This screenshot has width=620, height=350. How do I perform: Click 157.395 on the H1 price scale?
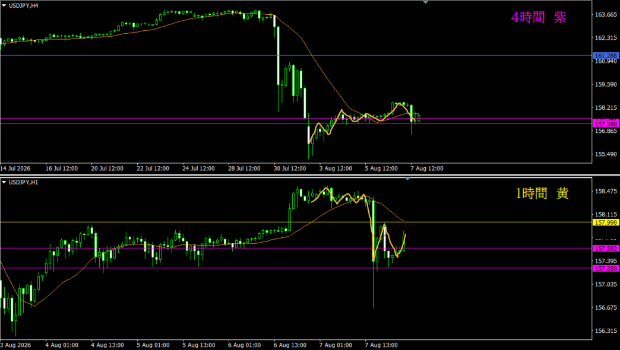pos(606,261)
